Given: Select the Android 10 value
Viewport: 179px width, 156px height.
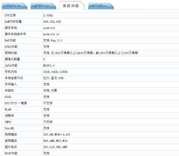Looking at the screenshot, I should tap(51, 34).
